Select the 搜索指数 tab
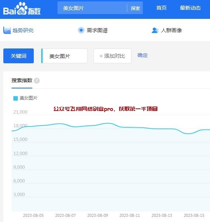210x222 pixels. tap(22, 80)
